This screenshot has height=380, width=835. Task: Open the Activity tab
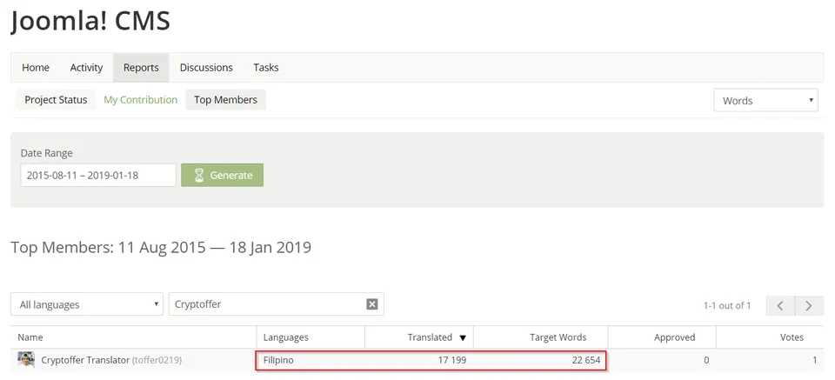(x=86, y=68)
